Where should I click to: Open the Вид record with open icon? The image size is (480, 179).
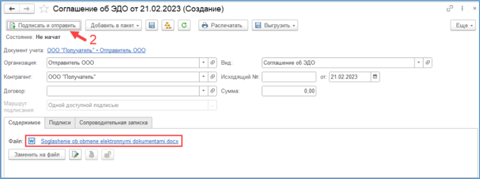[x=427, y=63]
